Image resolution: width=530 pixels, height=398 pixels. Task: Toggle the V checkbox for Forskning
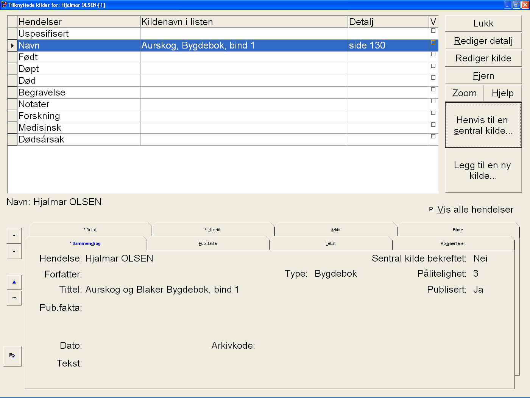[x=433, y=113]
